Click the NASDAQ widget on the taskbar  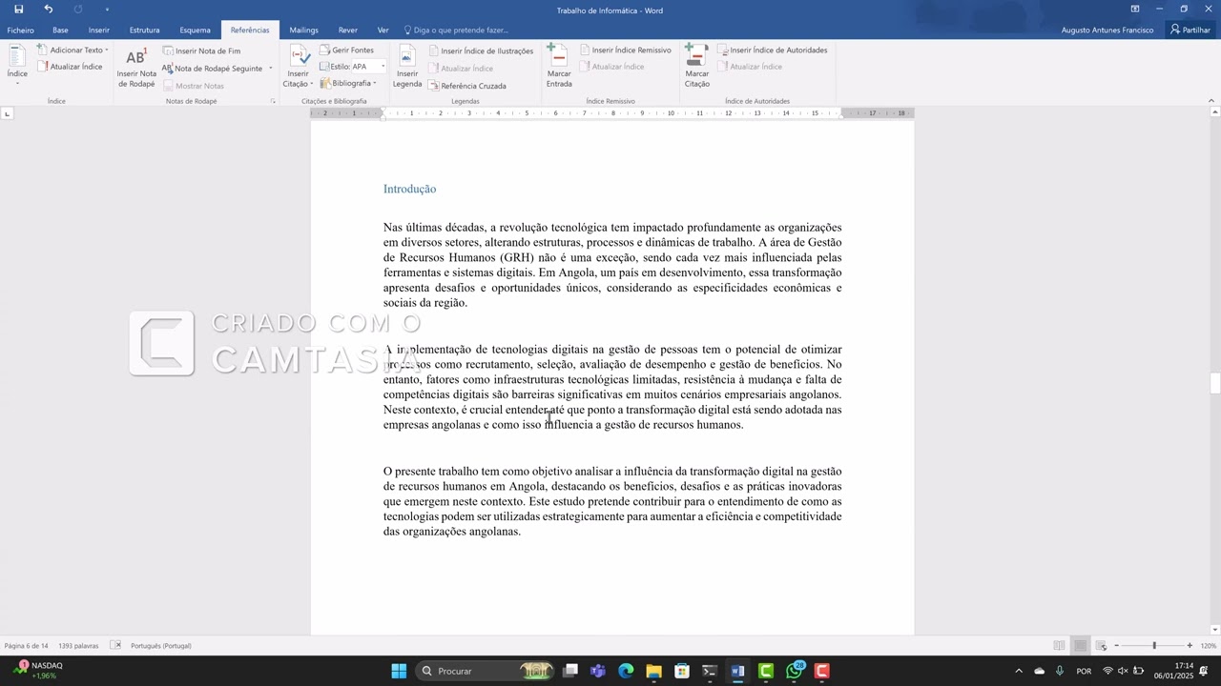click(38, 671)
